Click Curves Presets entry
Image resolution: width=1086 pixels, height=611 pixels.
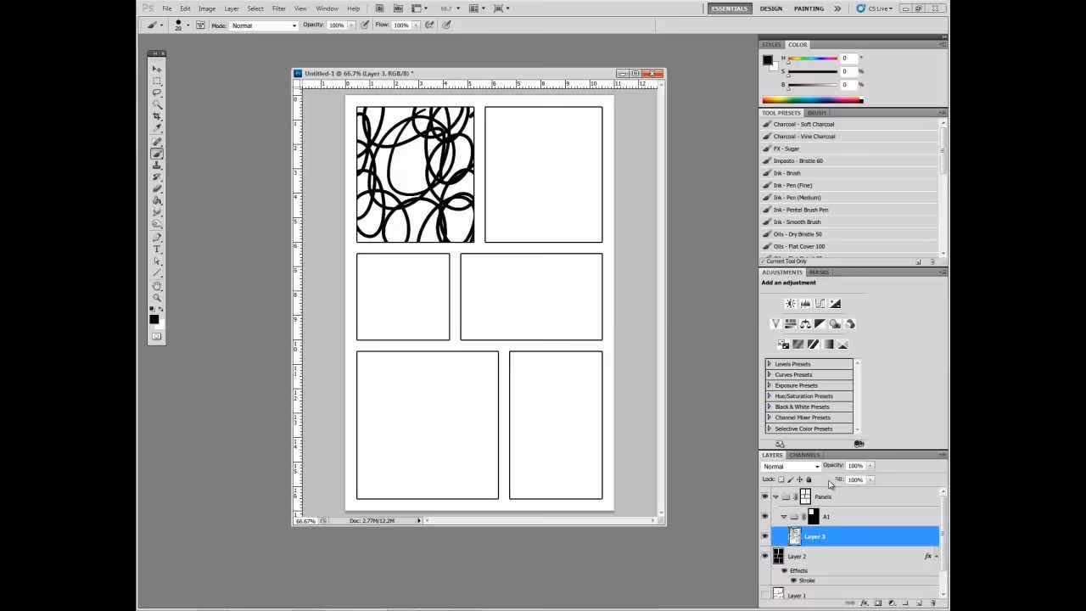[794, 374]
